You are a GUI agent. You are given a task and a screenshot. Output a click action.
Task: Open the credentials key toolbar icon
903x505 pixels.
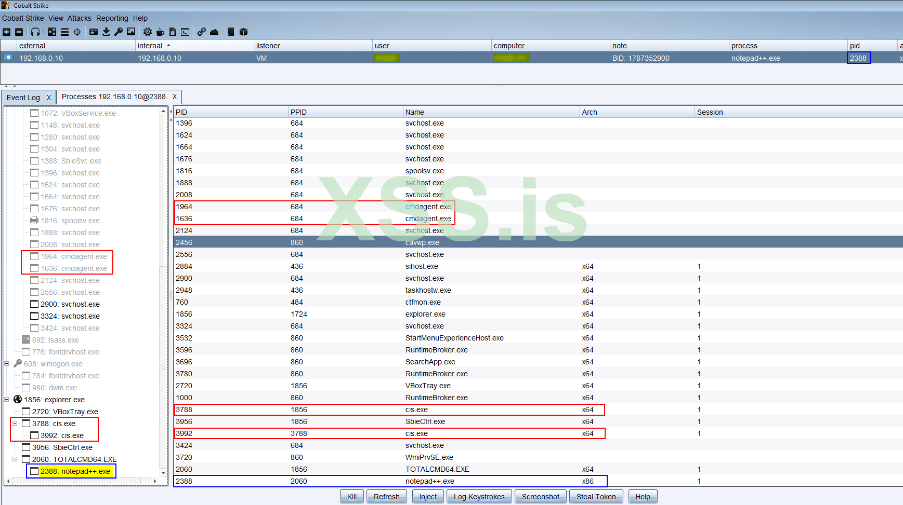tap(119, 32)
